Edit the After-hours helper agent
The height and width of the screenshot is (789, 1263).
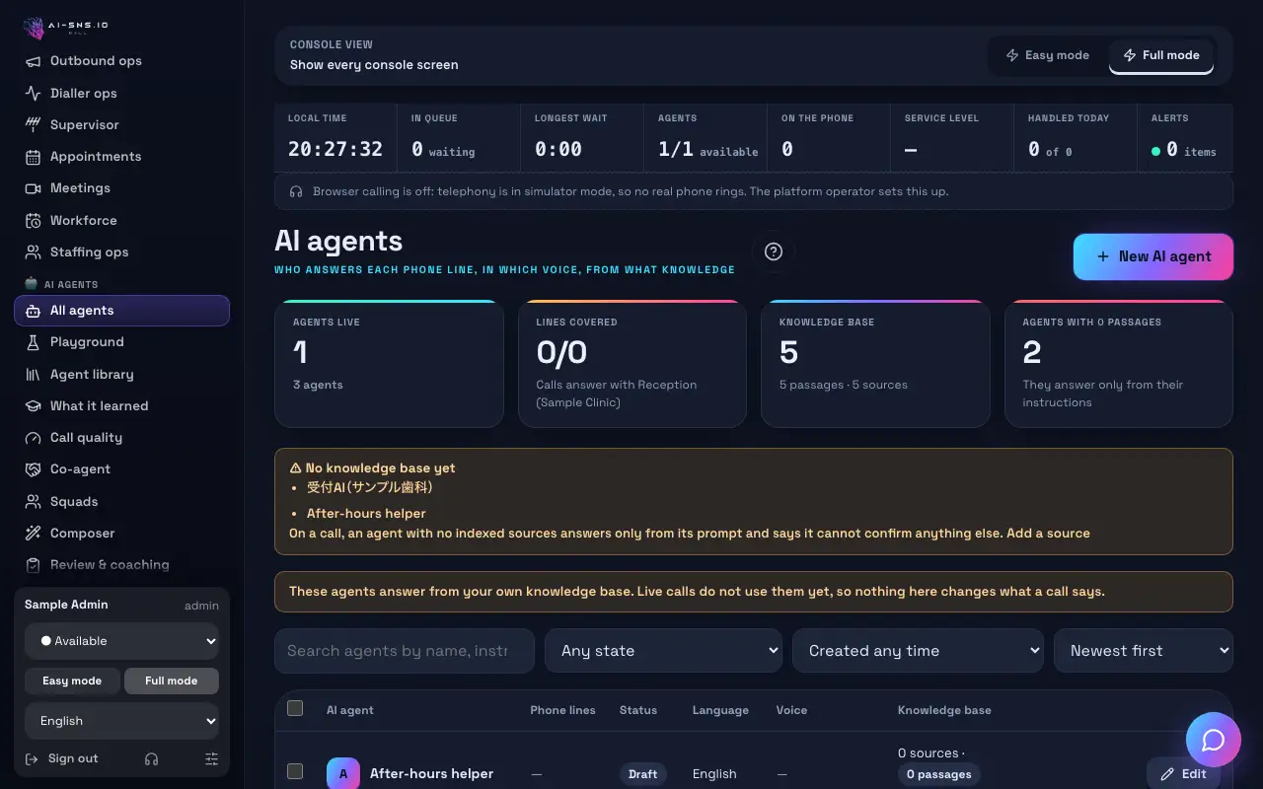click(1183, 774)
